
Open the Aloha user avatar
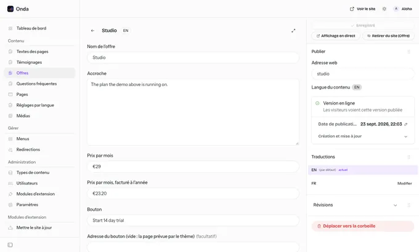click(396, 9)
